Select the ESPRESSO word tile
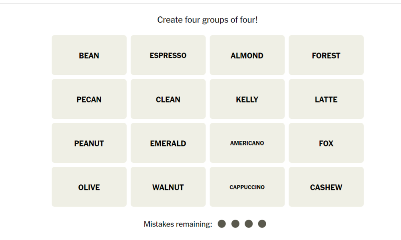Screen dimensions: 401x240 pyautogui.click(x=168, y=55)
